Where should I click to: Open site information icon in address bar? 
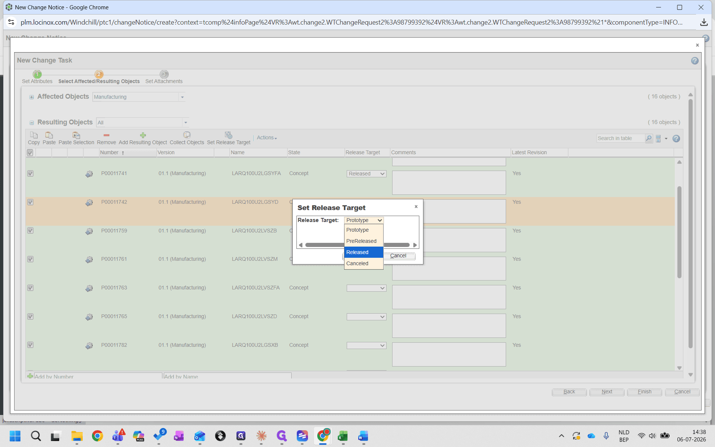(12, 22)
